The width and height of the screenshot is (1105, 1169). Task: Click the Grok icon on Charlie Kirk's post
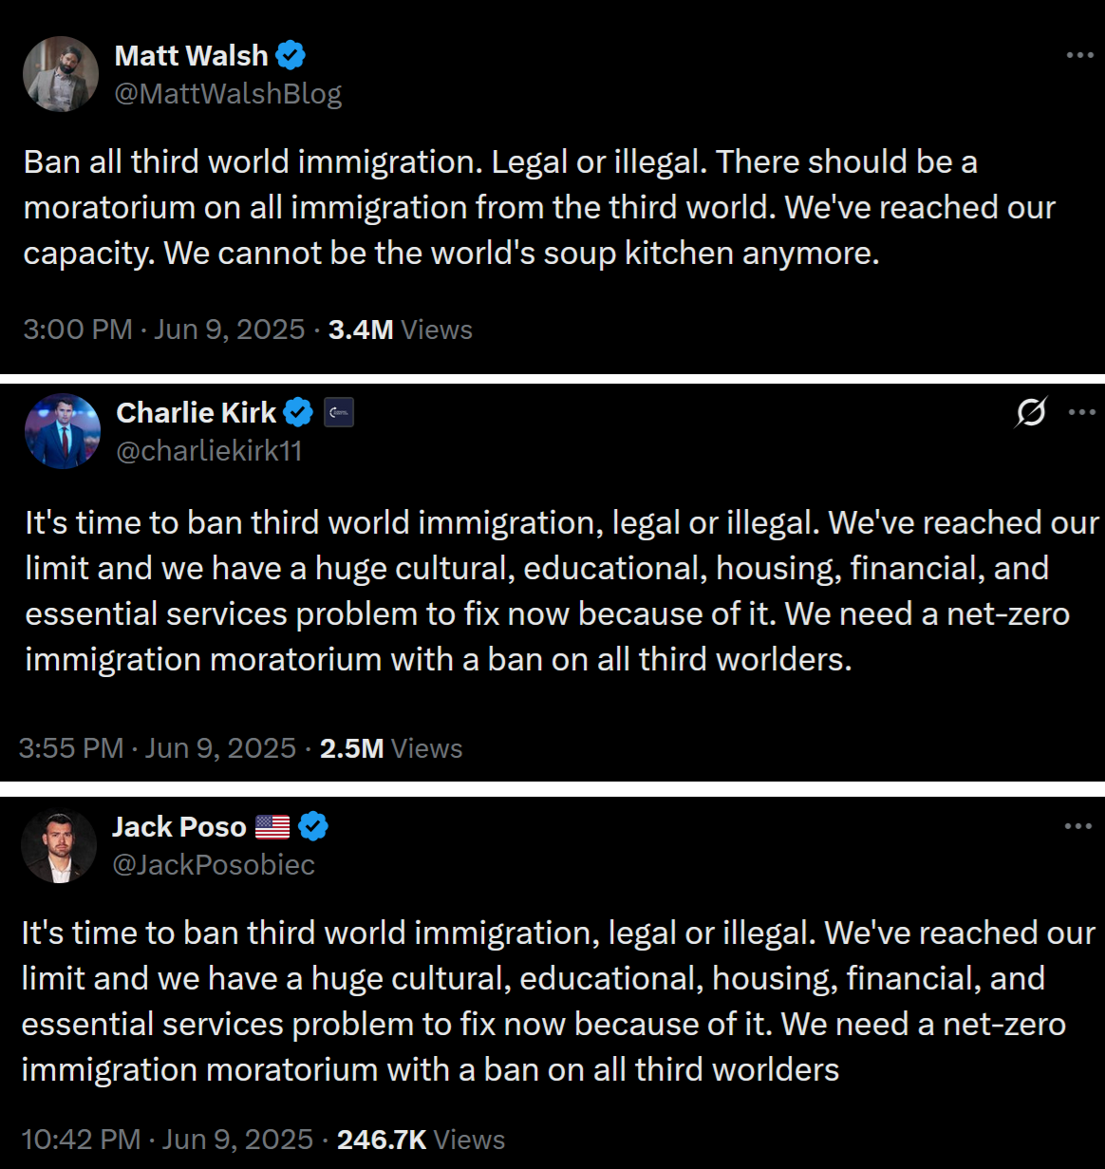1031,412
